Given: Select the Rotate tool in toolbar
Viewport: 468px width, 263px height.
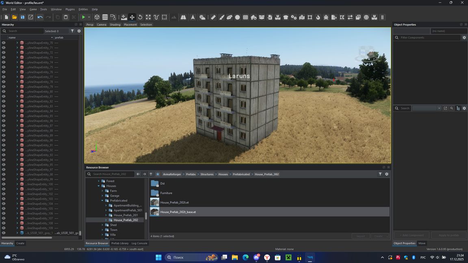Looking at the screenshot, I should point(140,17).
